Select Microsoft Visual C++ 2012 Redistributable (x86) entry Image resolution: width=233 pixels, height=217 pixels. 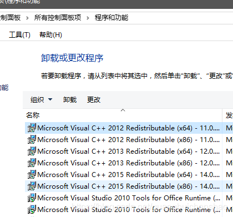click(x=123, y=139)
